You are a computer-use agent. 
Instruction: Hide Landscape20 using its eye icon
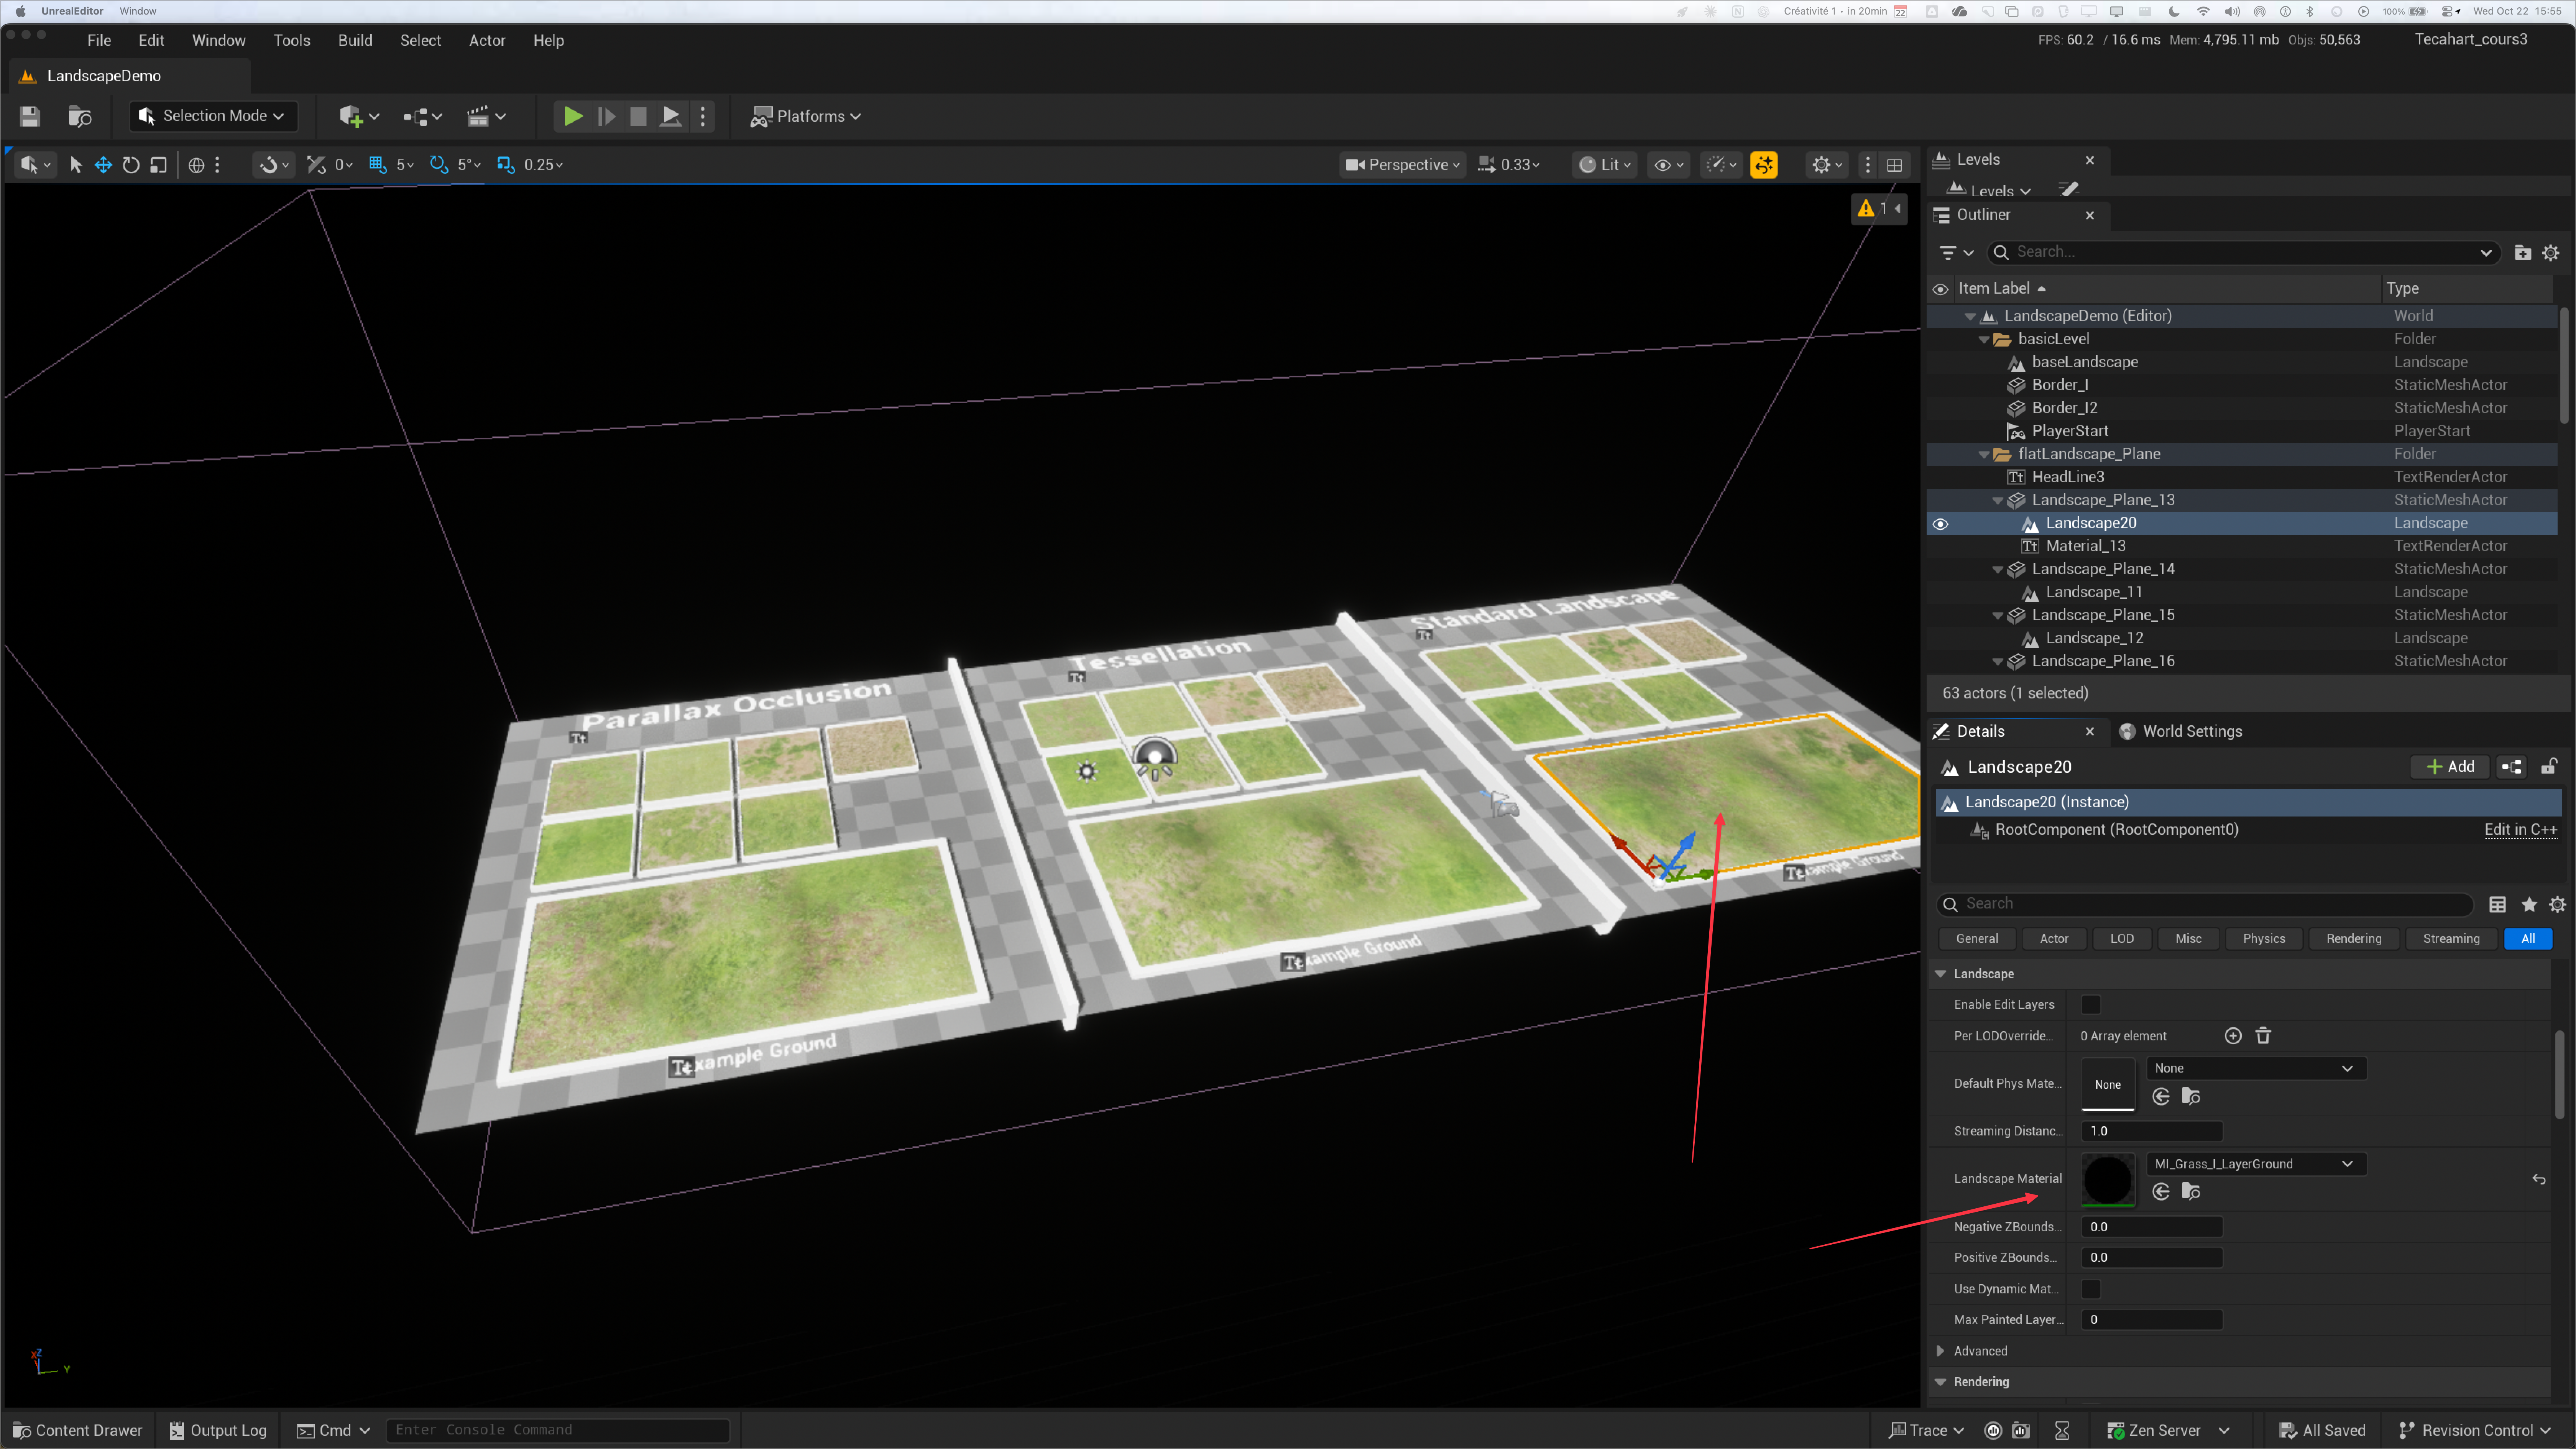1941,524
